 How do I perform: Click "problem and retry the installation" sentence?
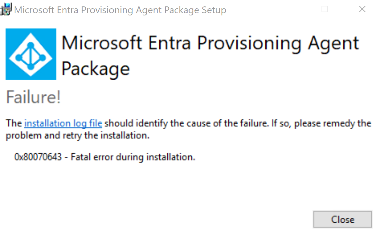click(77, 135)
